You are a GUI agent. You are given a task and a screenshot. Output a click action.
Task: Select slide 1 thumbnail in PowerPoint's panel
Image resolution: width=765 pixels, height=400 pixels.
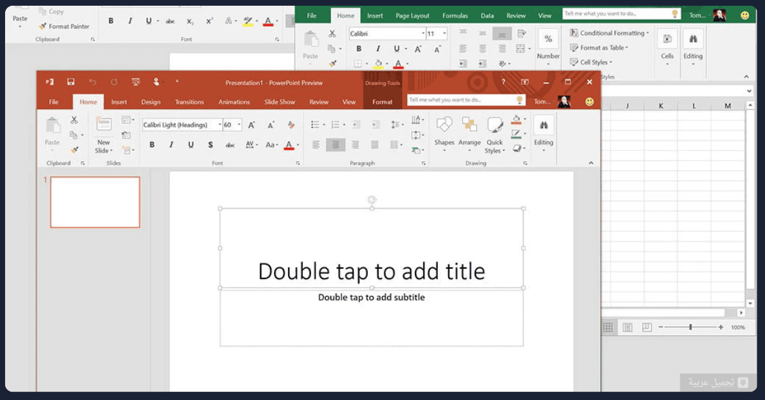(95, 203)
